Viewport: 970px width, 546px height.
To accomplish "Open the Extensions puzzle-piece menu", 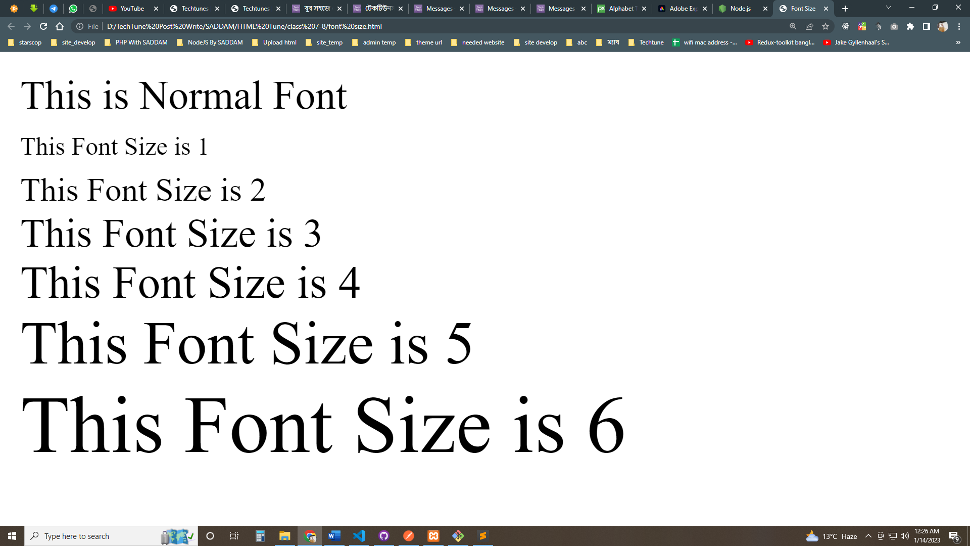I will coord(910,26).
